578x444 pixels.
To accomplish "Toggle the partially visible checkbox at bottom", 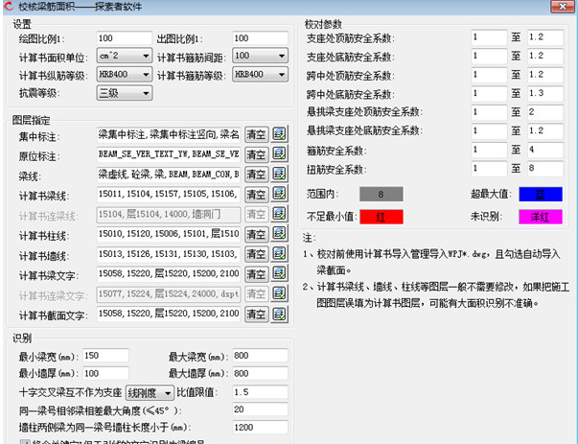I will point(24,441).
